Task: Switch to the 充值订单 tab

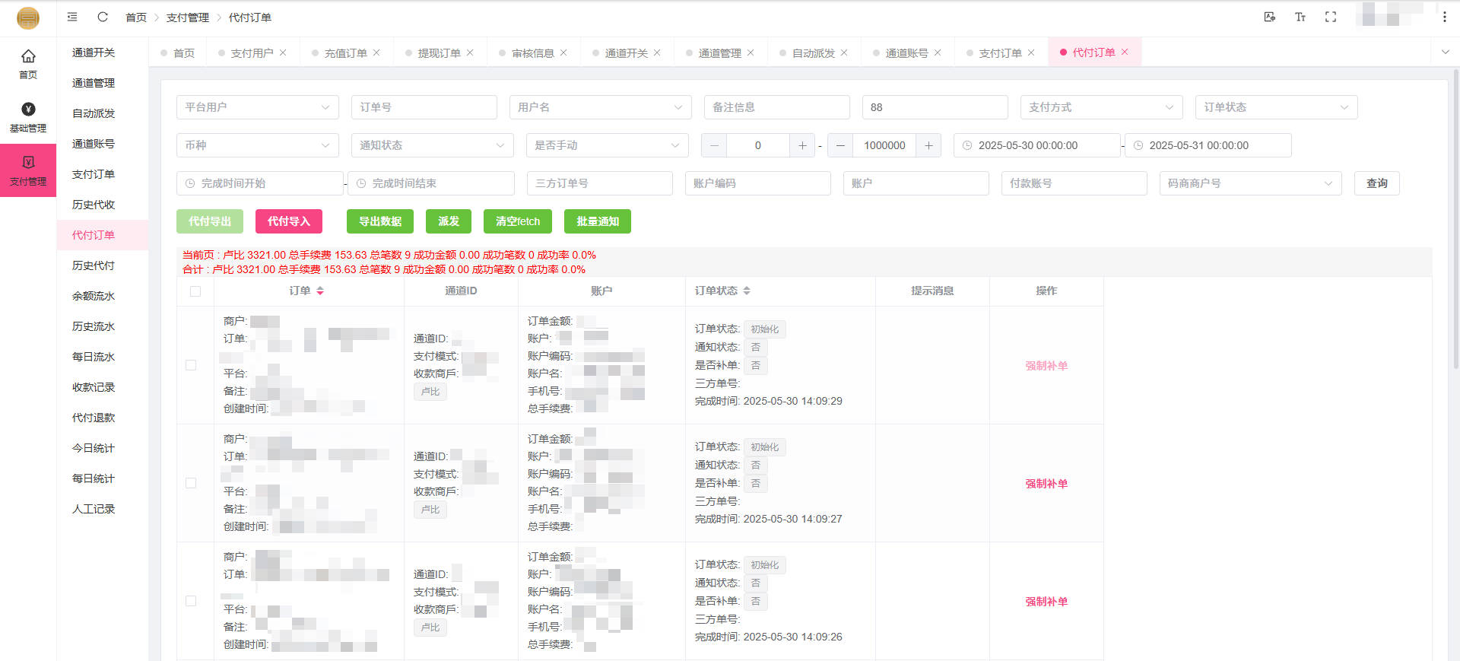Action: coord(345,52)
